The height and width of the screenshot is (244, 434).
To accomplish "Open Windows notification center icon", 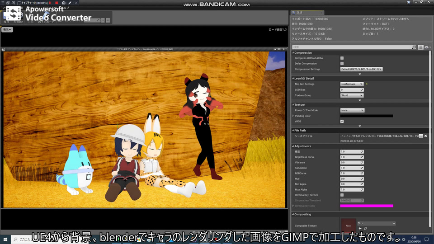I will tap(426, 239).
